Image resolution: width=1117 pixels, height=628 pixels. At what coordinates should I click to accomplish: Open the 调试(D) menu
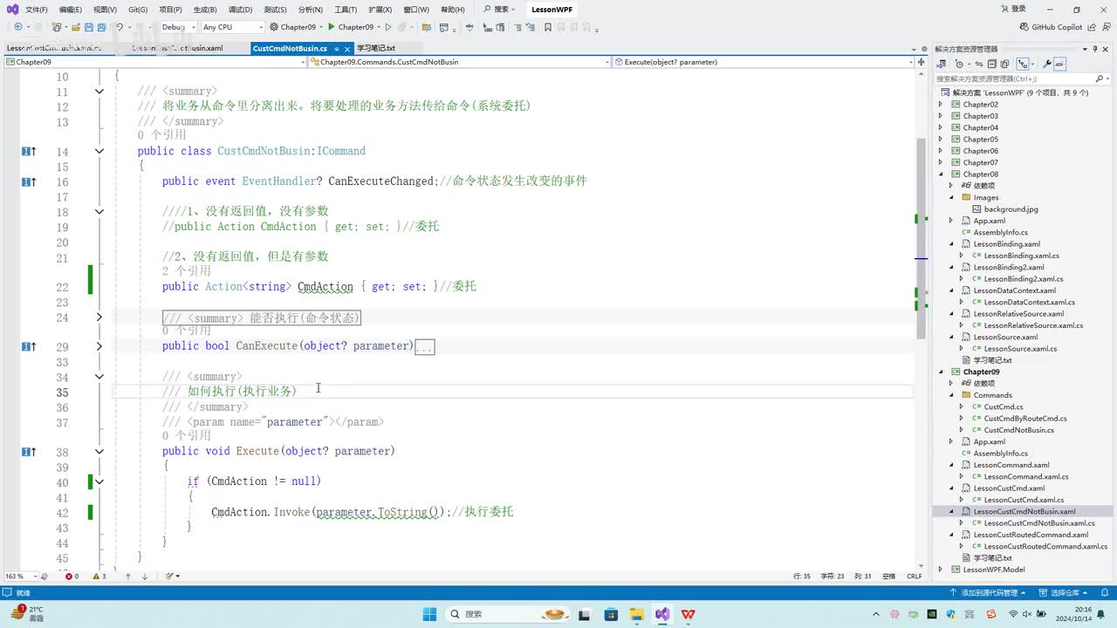tap(241, 10)
